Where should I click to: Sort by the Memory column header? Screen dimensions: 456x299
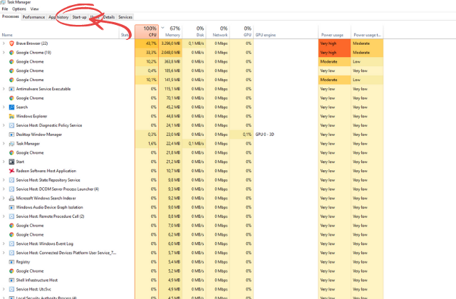tap(170, 31)
